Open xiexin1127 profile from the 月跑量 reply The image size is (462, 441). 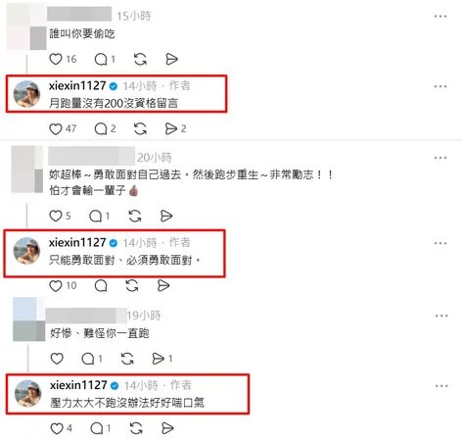coord(77,86)
